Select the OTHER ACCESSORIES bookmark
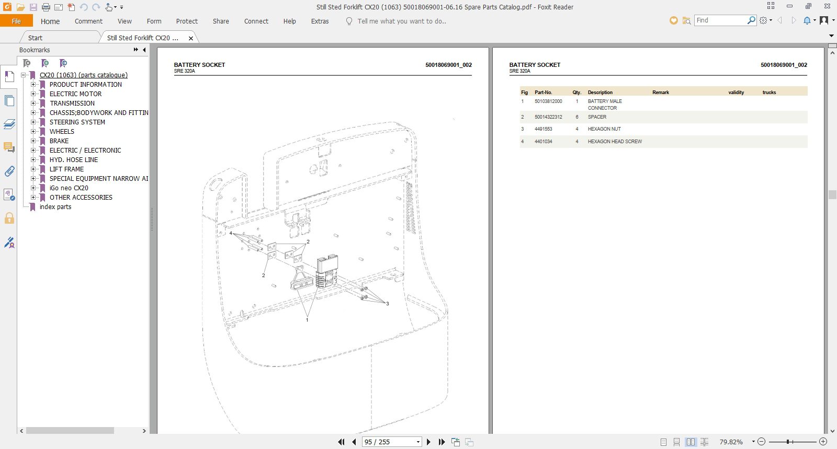The image size is (837, 449). 81,198
